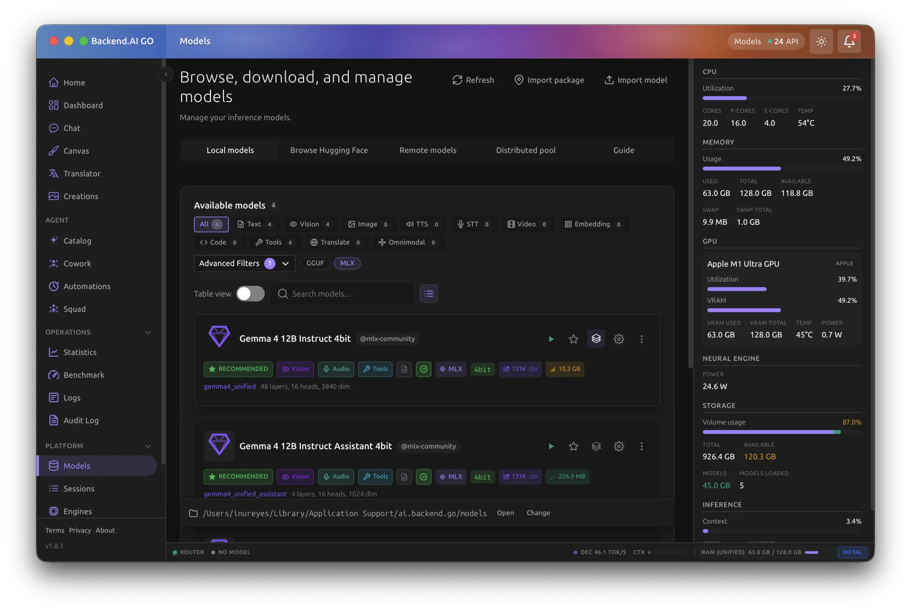Screen dimensions: 911x610
Task: Go to Canvas in the sidebar
Action: 76,151
